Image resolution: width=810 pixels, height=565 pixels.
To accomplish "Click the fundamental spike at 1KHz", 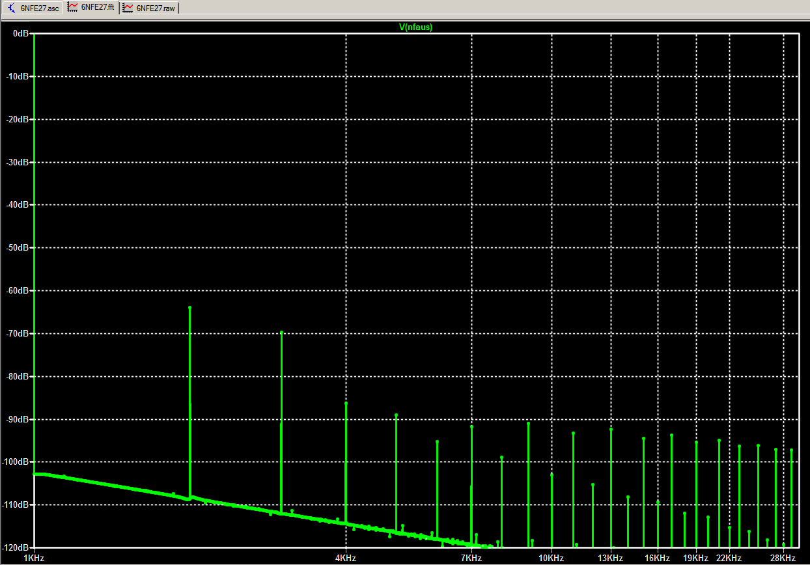I will point(35,260).
